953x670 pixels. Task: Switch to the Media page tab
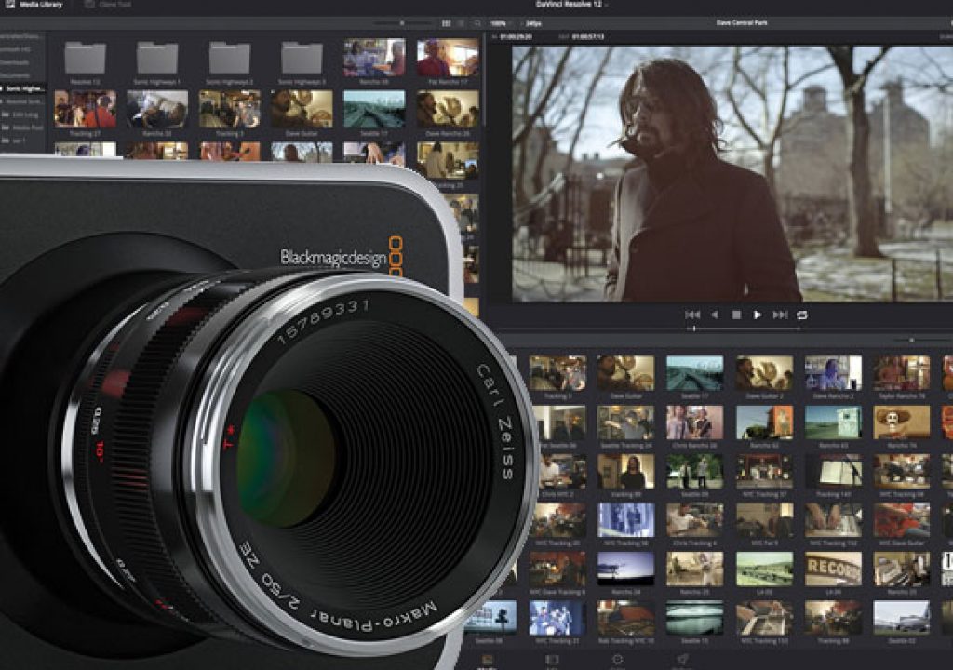[488, 662]
